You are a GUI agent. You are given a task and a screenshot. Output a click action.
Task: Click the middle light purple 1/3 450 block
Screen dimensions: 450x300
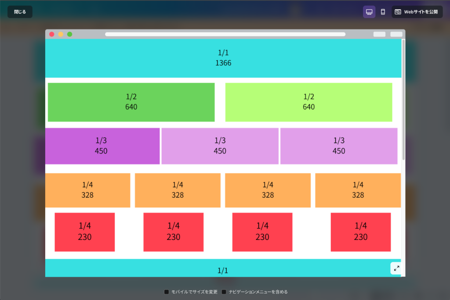point(220,146)
